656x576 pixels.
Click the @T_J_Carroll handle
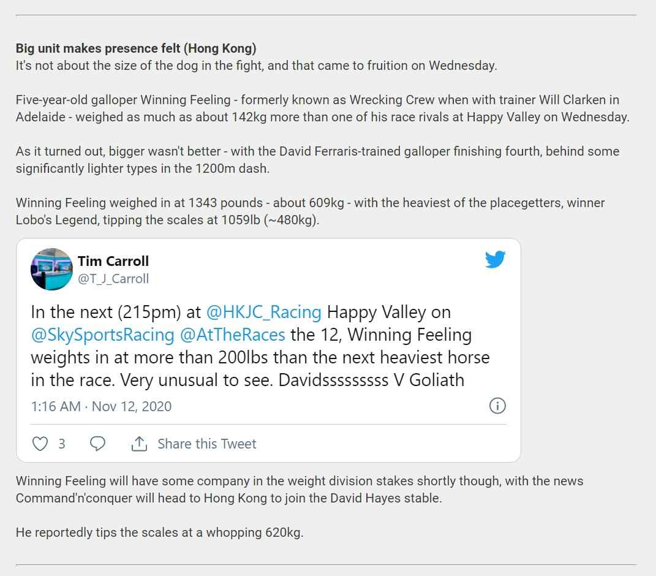click(113, 279)
